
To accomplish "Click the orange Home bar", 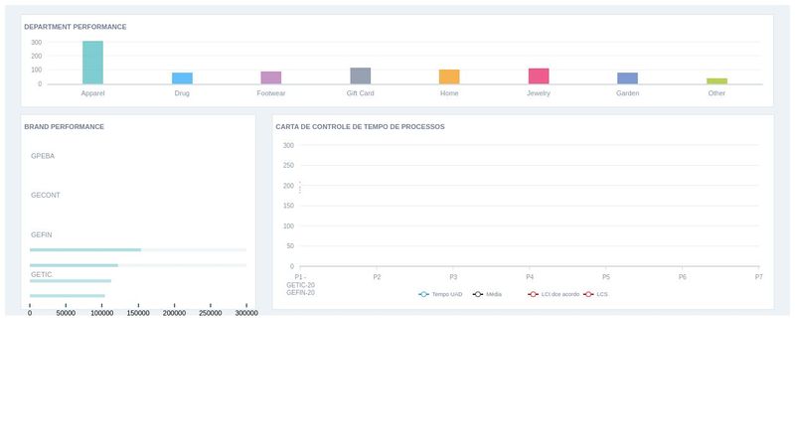I will click(449, 76).
